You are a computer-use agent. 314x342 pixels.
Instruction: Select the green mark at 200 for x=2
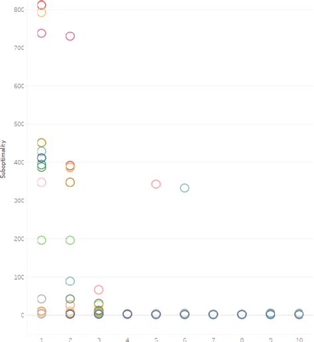[70, 240]
